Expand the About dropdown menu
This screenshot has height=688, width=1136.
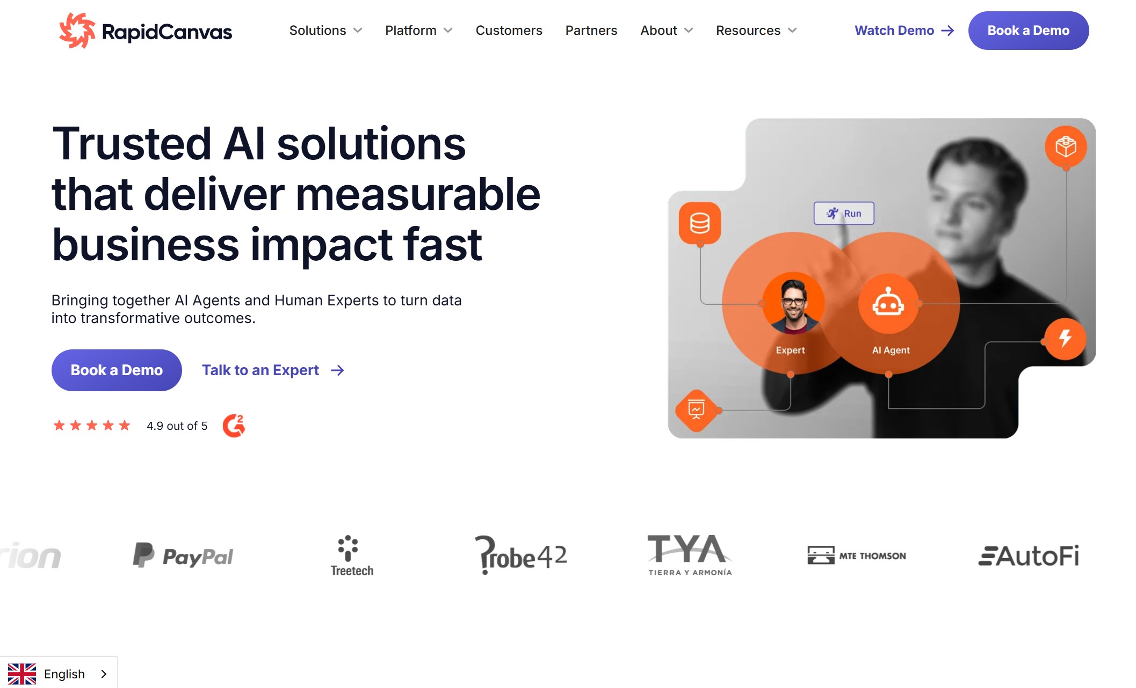click(666, 31)
